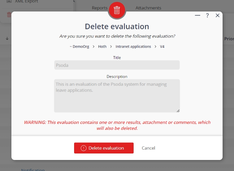234x171 pixels.
Task: Open the dialog help question mark
Action: (207, 15)
